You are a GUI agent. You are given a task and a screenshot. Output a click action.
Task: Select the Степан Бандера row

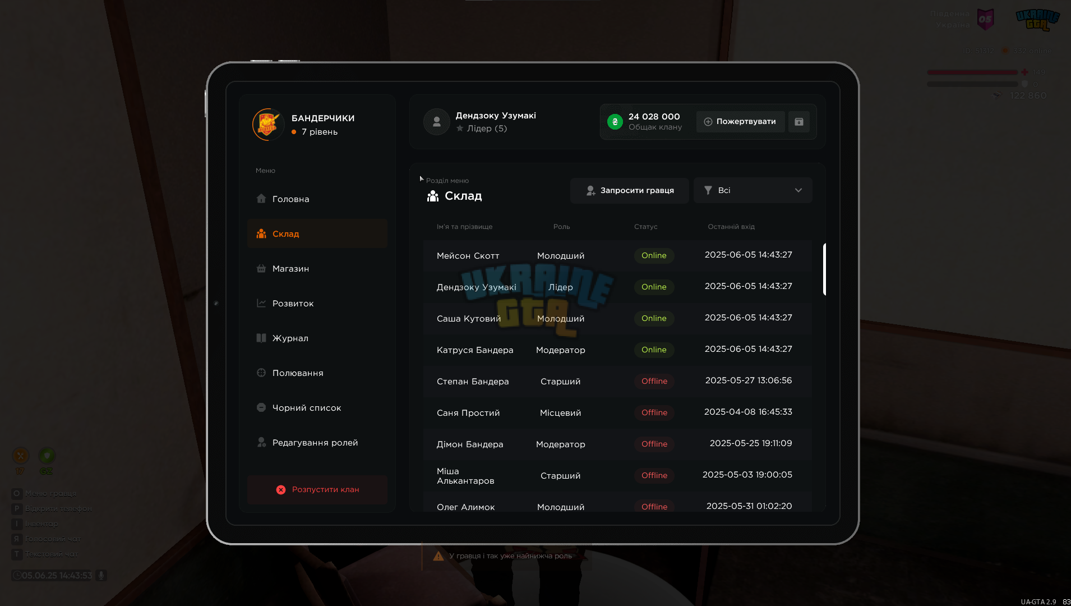[x=618, y=382]
